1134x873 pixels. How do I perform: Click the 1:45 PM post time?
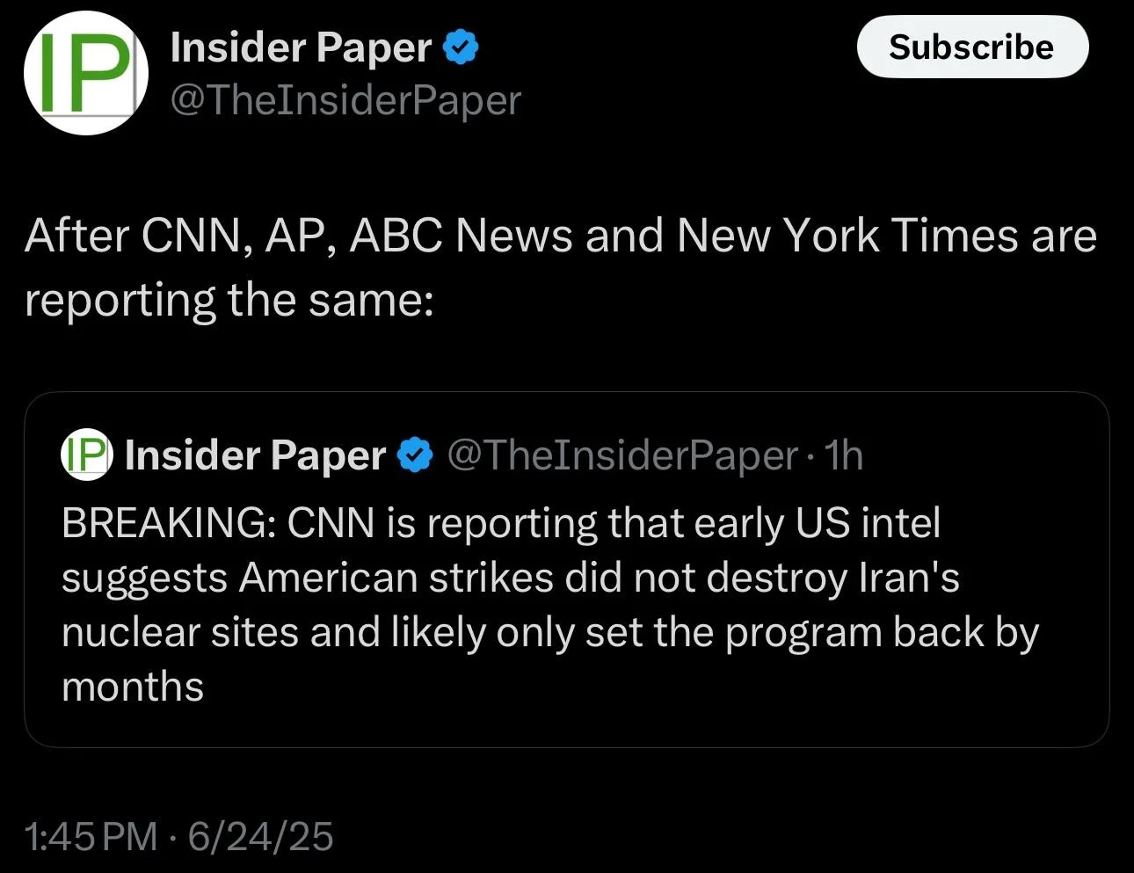(x=91, y=836)
